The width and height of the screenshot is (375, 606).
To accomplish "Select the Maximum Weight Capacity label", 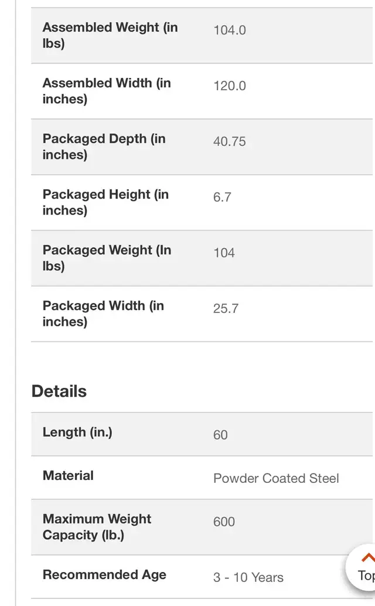I will click(97, 527).
